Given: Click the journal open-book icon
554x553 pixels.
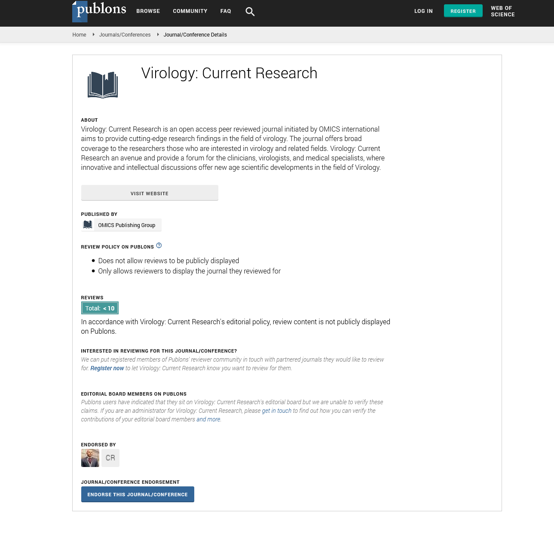Looking at the screenshot, I should (103, 85).
